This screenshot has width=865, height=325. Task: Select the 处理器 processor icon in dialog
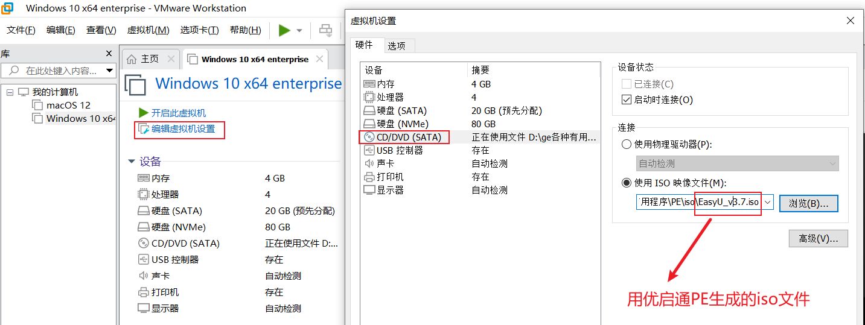[369, 97]
